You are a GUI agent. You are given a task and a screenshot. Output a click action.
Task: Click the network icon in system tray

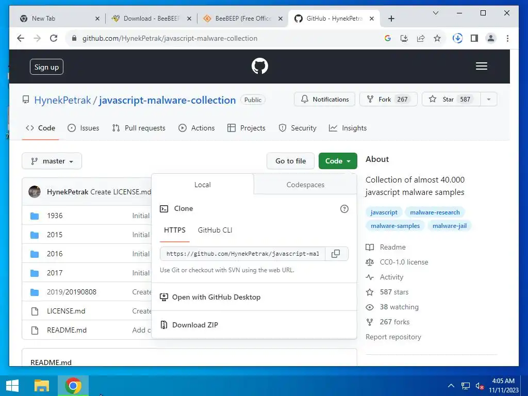[x=466, y=386]
